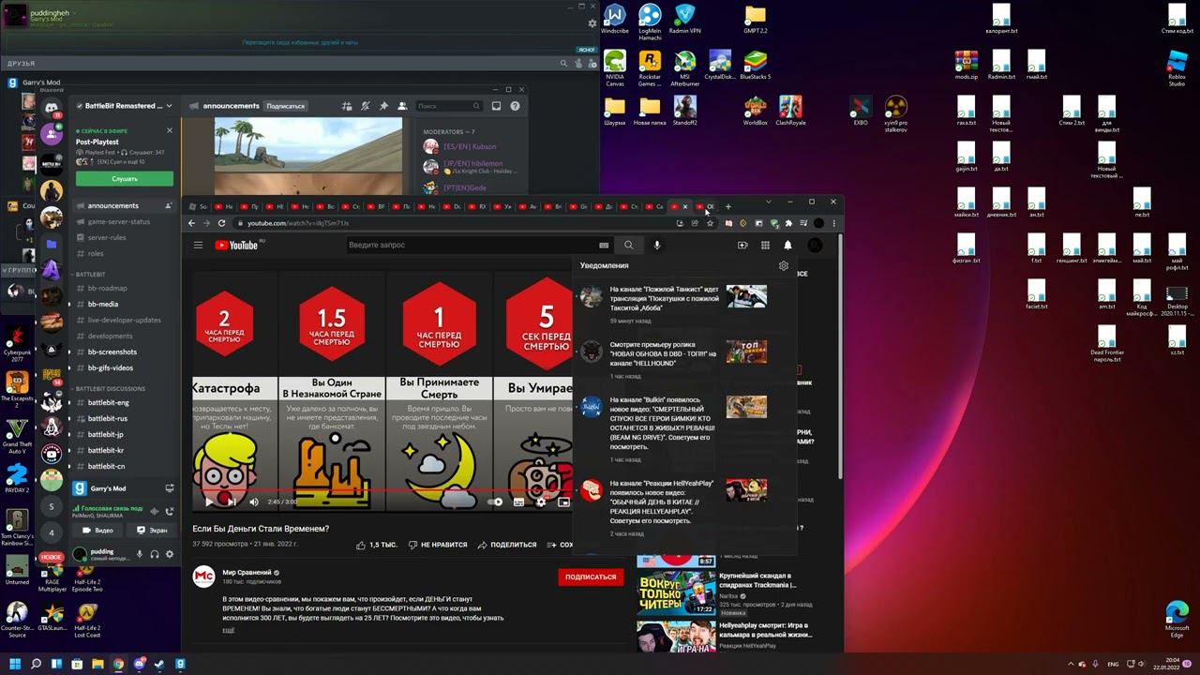This screenshot has height=675, width=1200.
Task: Open video player settings gear
Action: (541, 502)
